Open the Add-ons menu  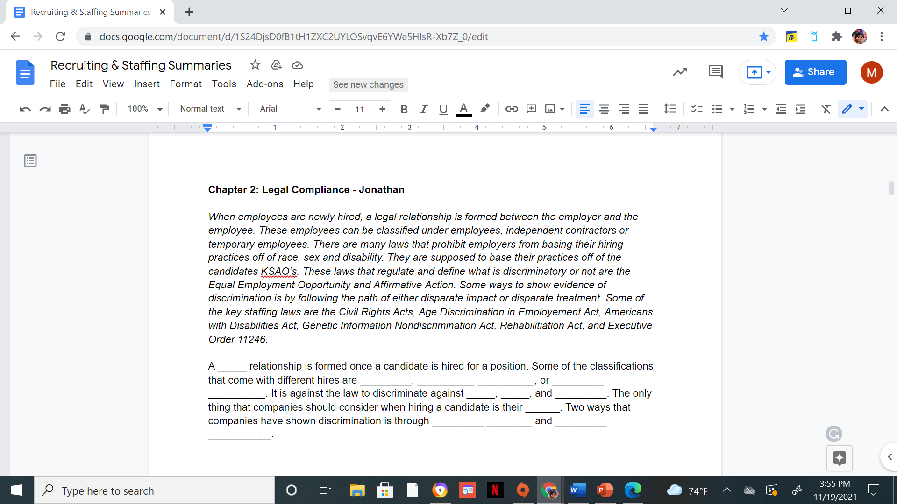point(265,84)
